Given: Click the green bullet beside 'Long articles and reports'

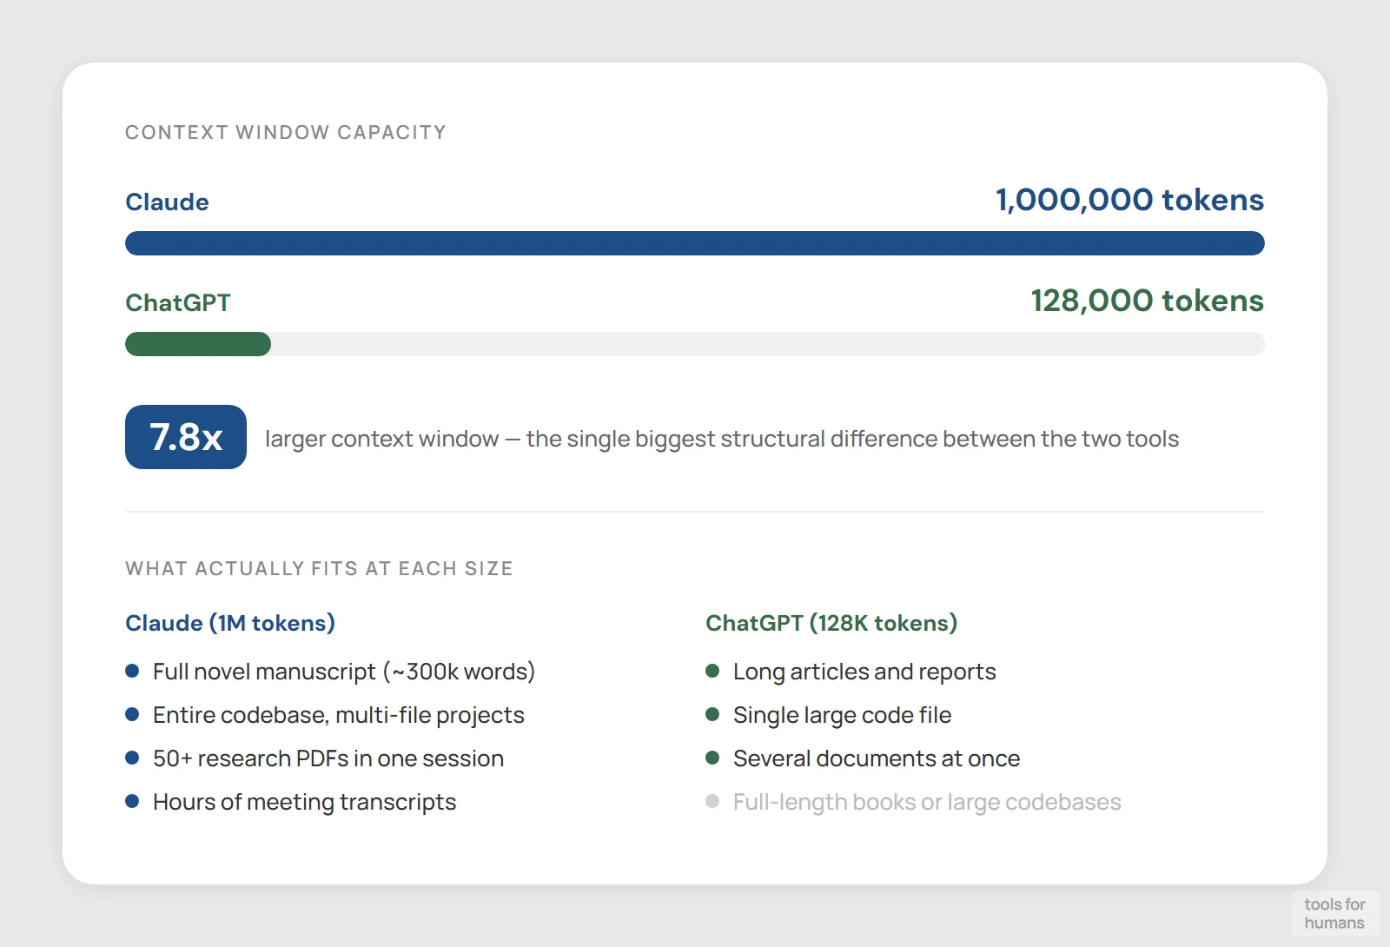Looking at the screenshot, I should [x=713, y=670].
